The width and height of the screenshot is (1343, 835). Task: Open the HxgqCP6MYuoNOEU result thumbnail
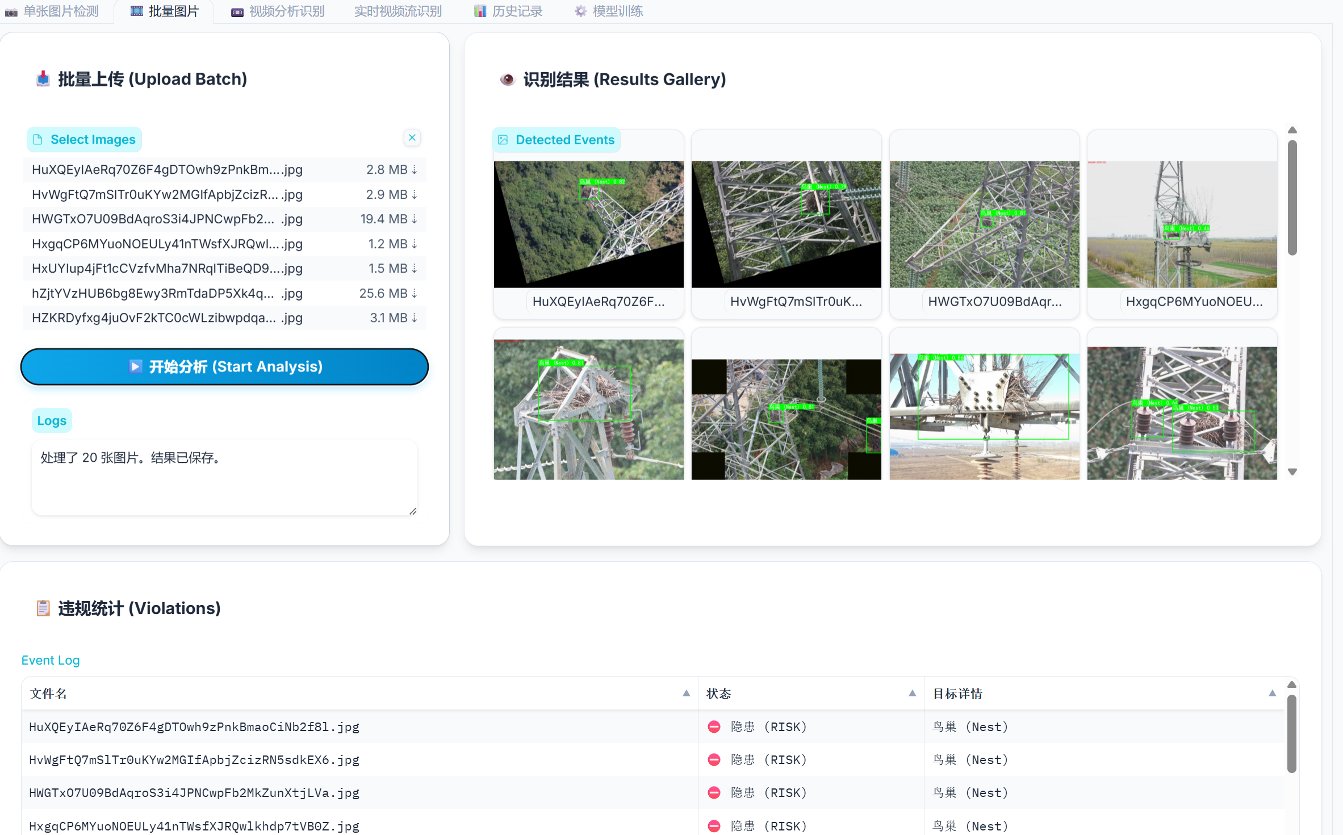click(x=1182, y=224)
